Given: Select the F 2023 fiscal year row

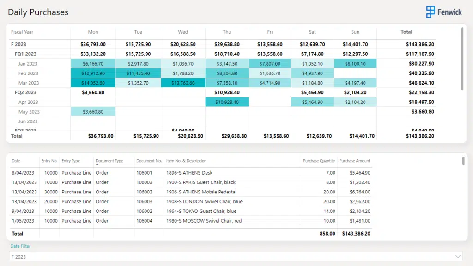Looking at the screenshot, I should pyautogui.click(x=18, y=44).
